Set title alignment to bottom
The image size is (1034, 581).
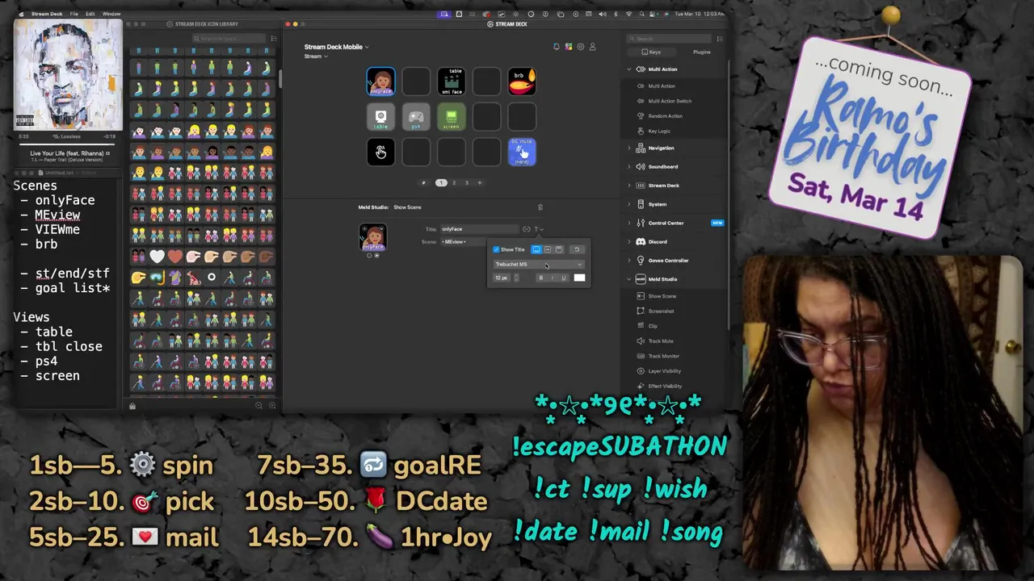tap(536, 249)
